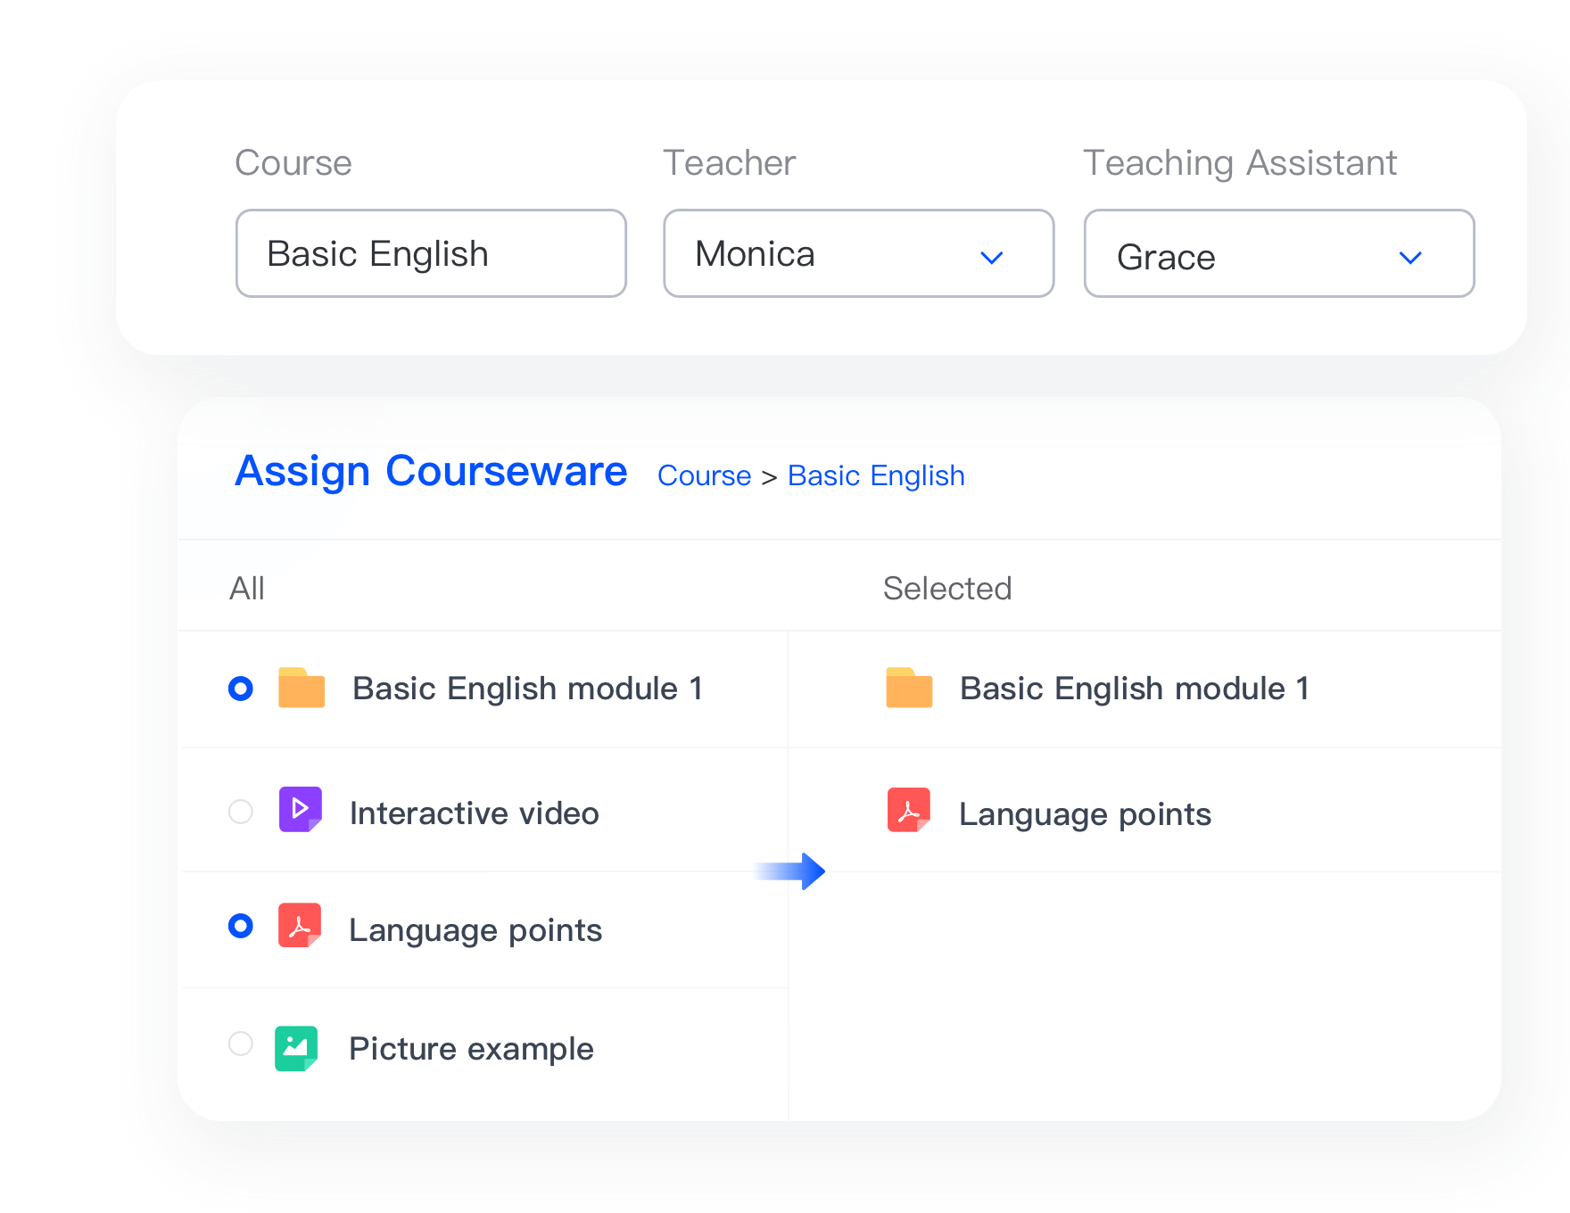1570x1213 pixels.
Task: Click the red PDF icon in the All list
Action: click(x=300, y=925)
